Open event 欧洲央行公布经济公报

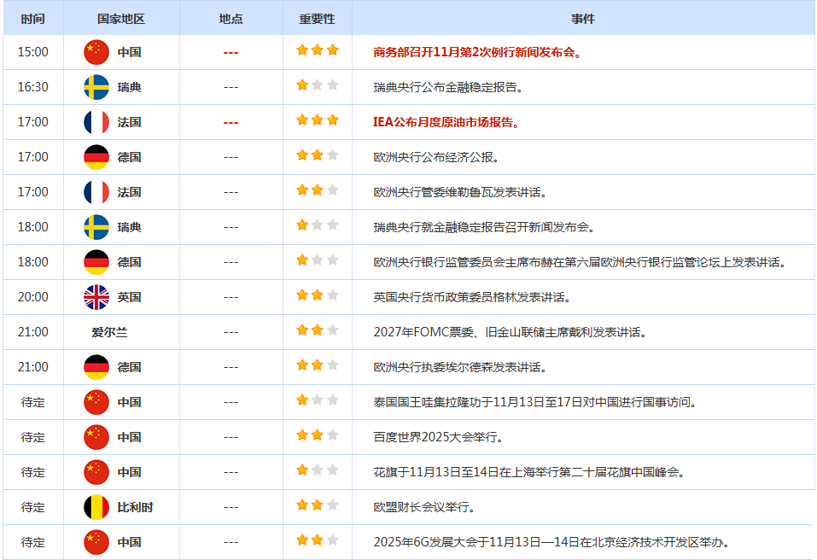click(x=436, y=157)
